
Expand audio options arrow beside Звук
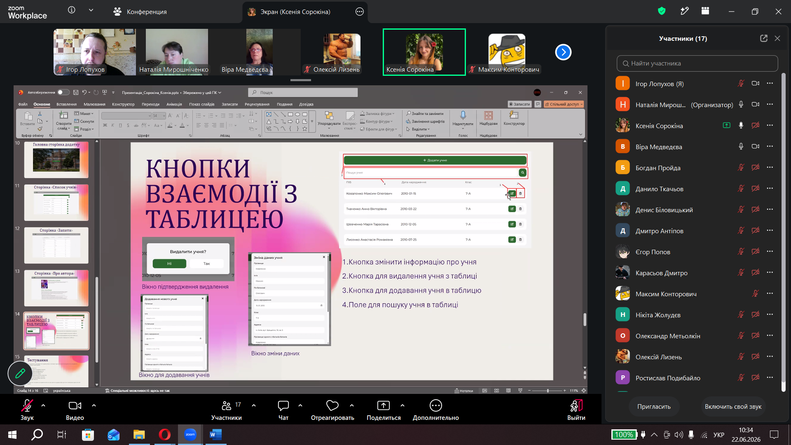(x=43, y=405)
